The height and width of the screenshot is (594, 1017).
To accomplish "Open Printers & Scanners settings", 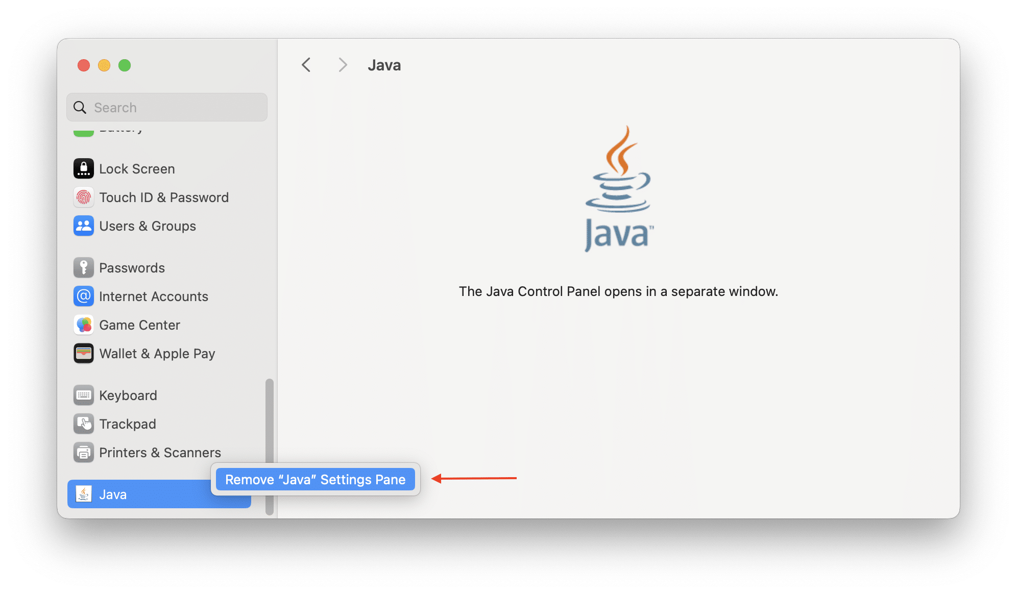I will (x=160, y=452).
